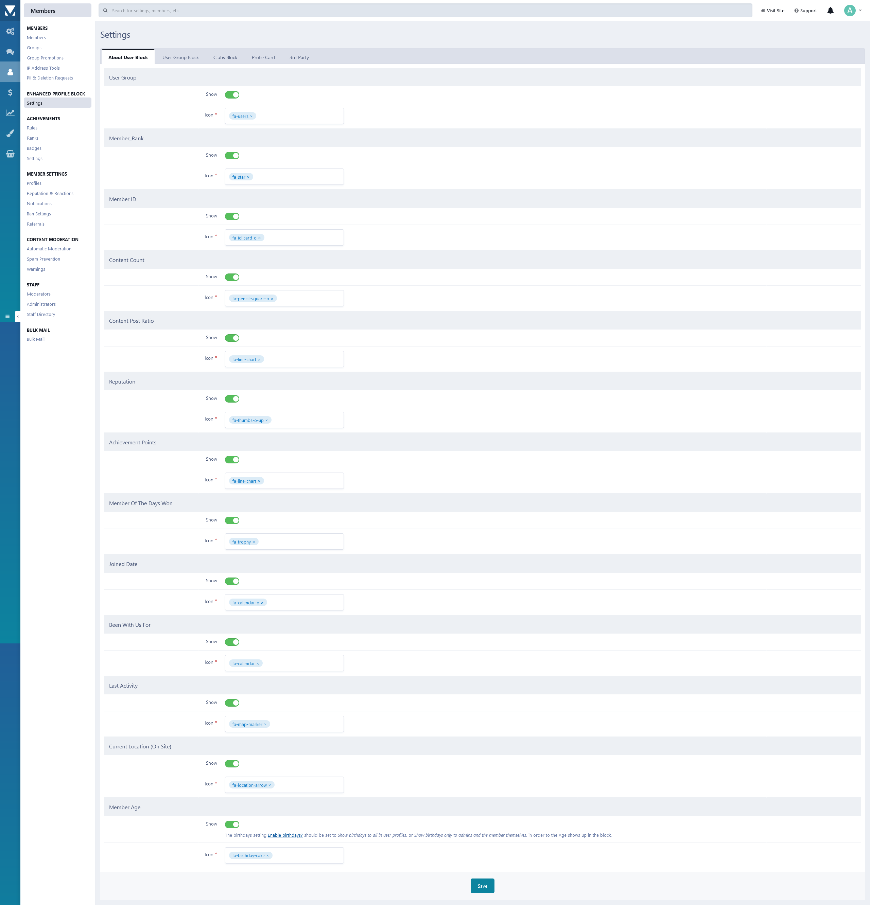Remove Content Post Ratio fa-line-chart tag
Screen dimensions: 870x905
(x=259, y=360)
